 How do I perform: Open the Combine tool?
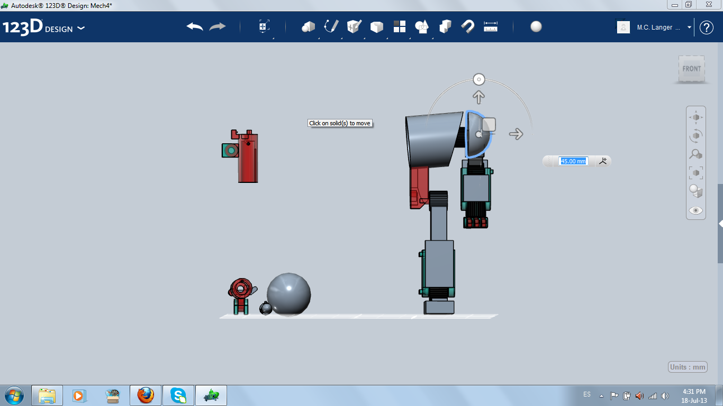[x=445, y=26]
